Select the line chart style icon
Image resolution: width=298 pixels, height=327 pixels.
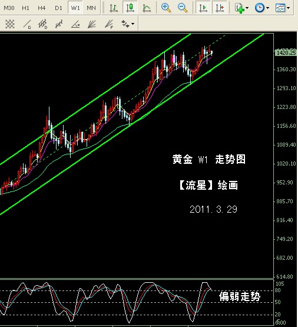147,8
